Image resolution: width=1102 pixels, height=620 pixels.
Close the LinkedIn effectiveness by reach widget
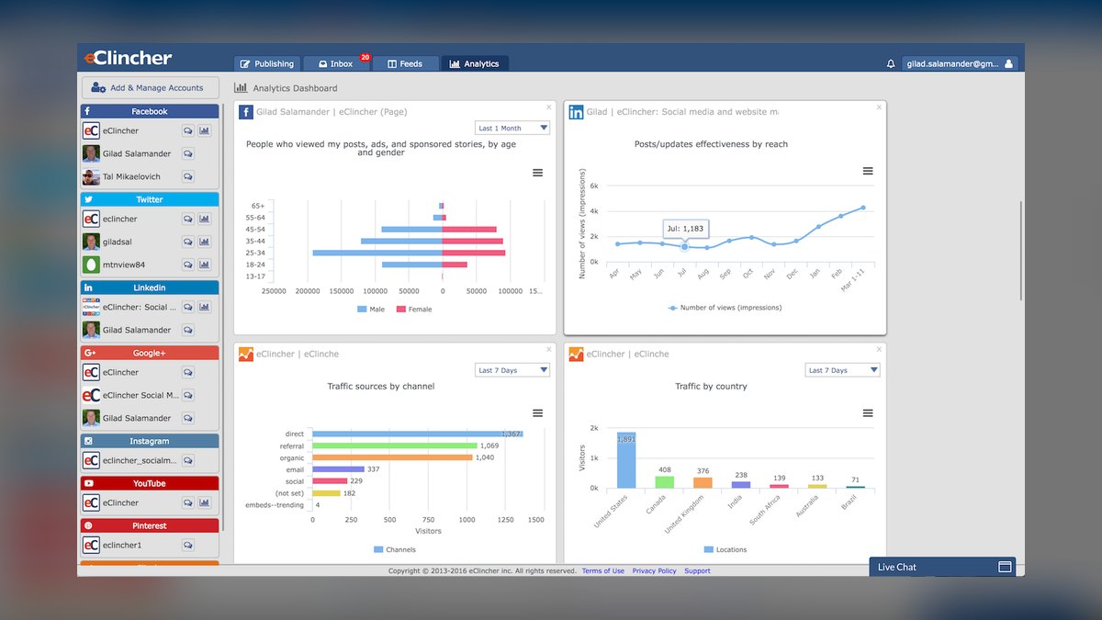point(879,107)
